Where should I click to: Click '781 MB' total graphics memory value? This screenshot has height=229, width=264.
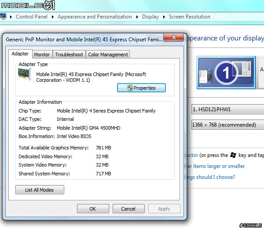click(103, 148)
